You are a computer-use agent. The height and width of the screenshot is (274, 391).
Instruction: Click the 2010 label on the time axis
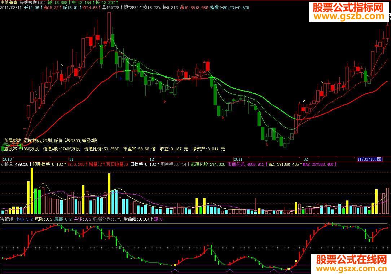(x=7, y=159)
